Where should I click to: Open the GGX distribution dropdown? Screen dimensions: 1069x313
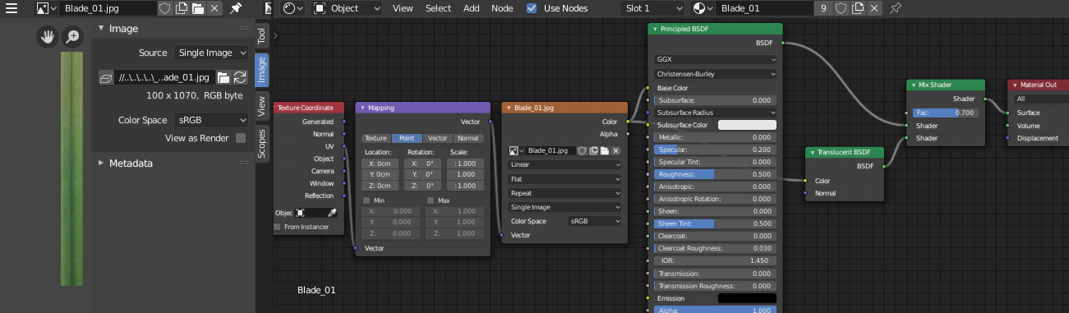(716, 60)
